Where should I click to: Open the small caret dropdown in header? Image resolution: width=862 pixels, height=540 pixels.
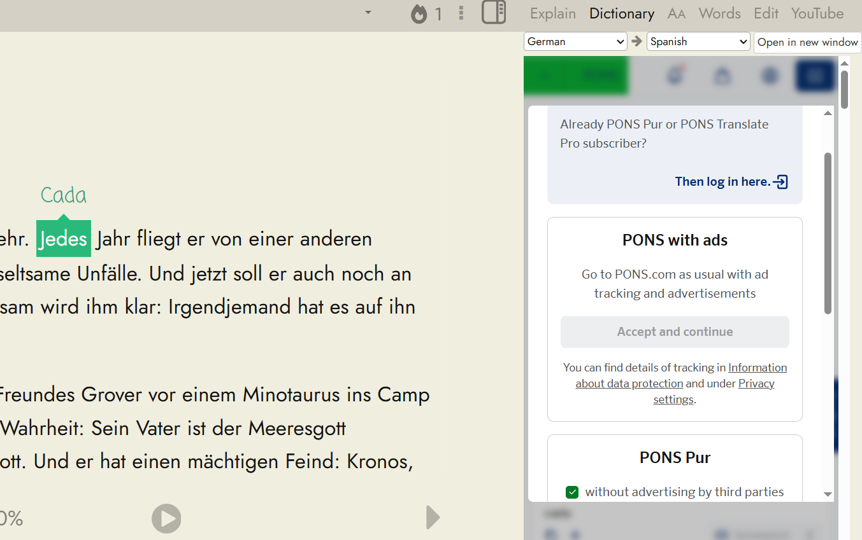pos(368,12)
